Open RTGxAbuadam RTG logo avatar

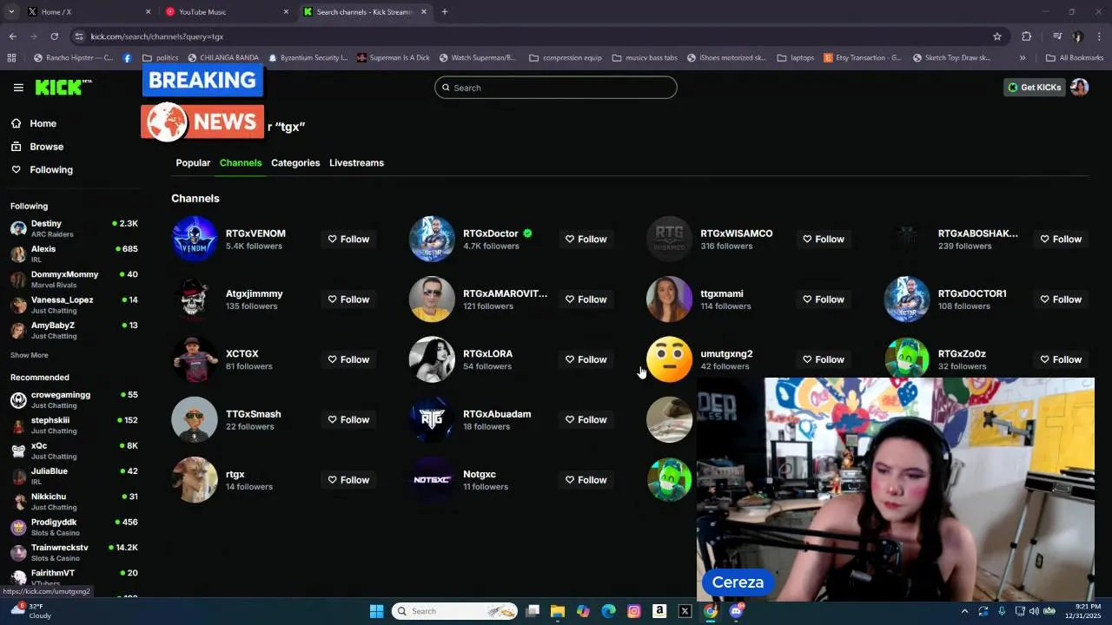pyautogui.click(x=432, y=419)
